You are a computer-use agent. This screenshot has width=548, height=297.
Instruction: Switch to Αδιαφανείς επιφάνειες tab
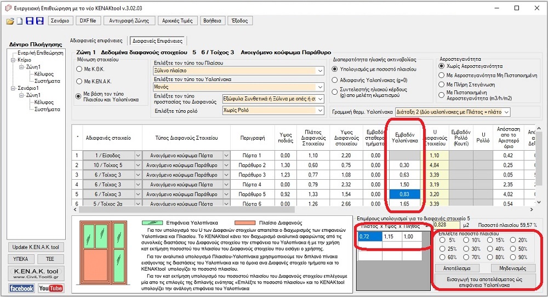(x=96, y=41)
